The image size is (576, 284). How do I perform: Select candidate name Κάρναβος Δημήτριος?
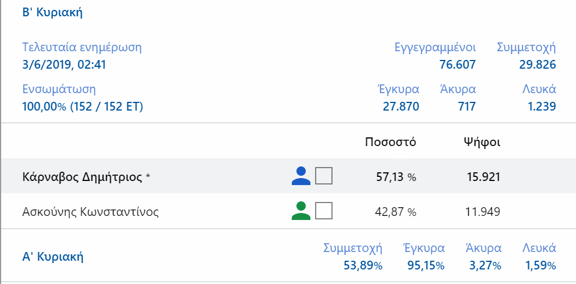[82, 176]
